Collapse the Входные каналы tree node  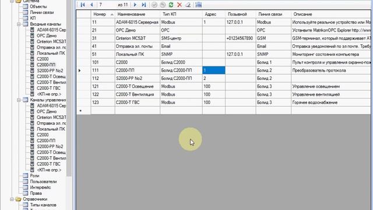click(19, 24)
